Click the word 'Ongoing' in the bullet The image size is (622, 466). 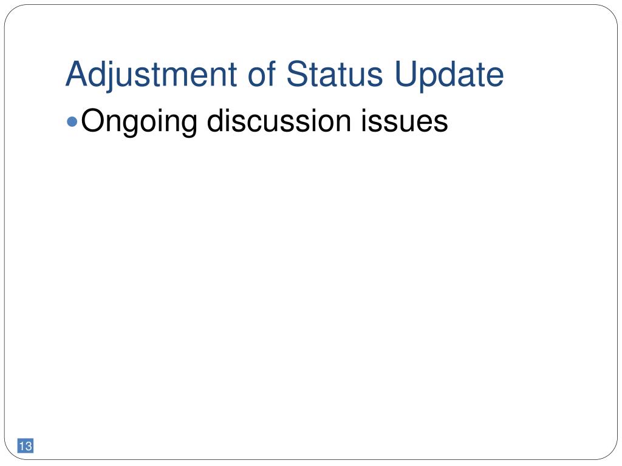[139, 122]
